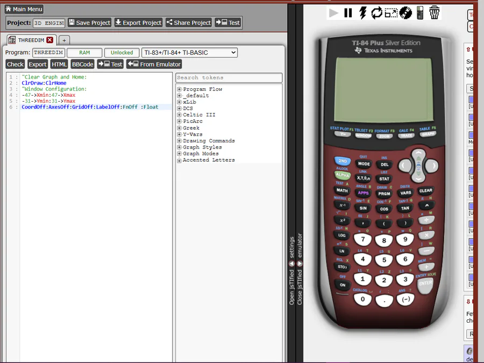Expand the _default token group
The height and width of the screenshot is (363, 484).
click(x=179, y=96)
